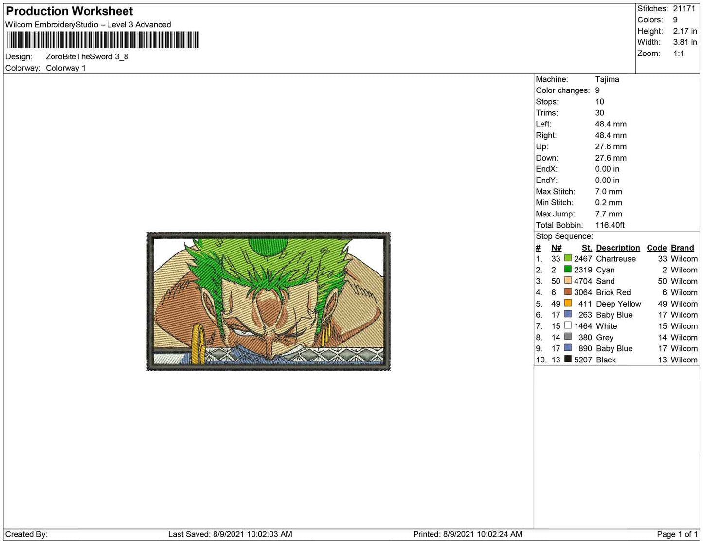The image size is (703, 541).
Task: Click the Machine value Tajima
Action: (607, 79)
